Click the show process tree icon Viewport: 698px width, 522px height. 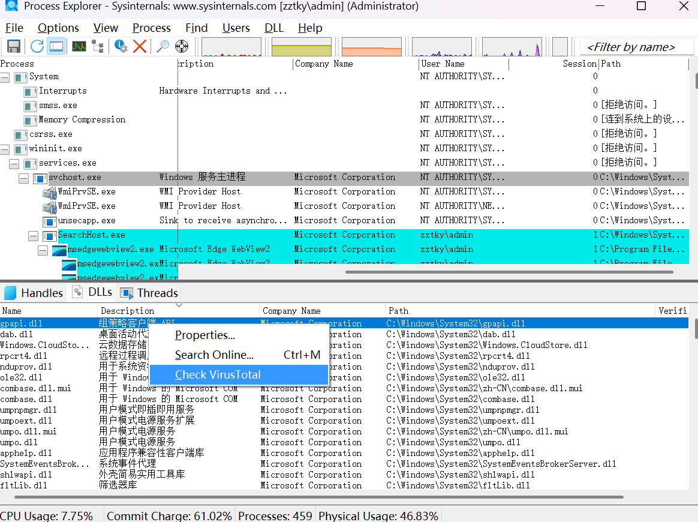coord(98,46)
